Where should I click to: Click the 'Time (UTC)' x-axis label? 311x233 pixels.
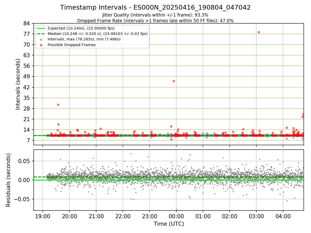169,224
